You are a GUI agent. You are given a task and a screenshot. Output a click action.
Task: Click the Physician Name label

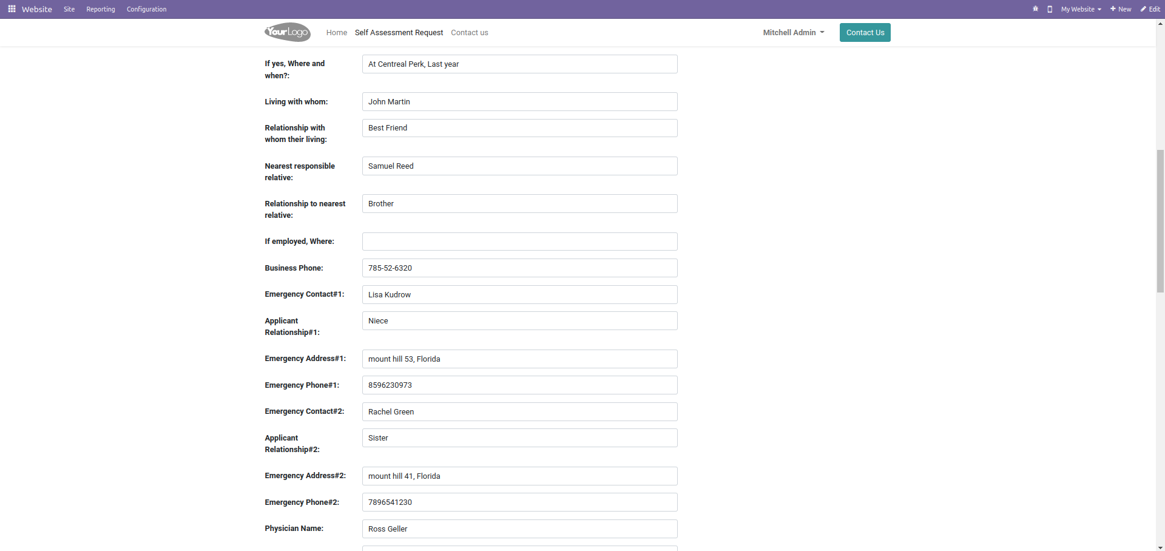click(294, 529)
